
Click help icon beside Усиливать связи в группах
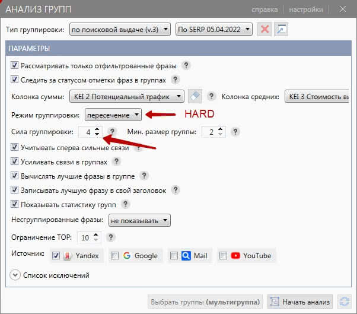point(116,161)
